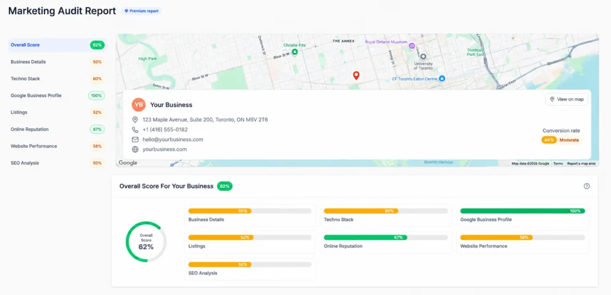Screen dimensions: 611x295
Task: Click the Christie Pits park marker
Action: pos(295,52)
